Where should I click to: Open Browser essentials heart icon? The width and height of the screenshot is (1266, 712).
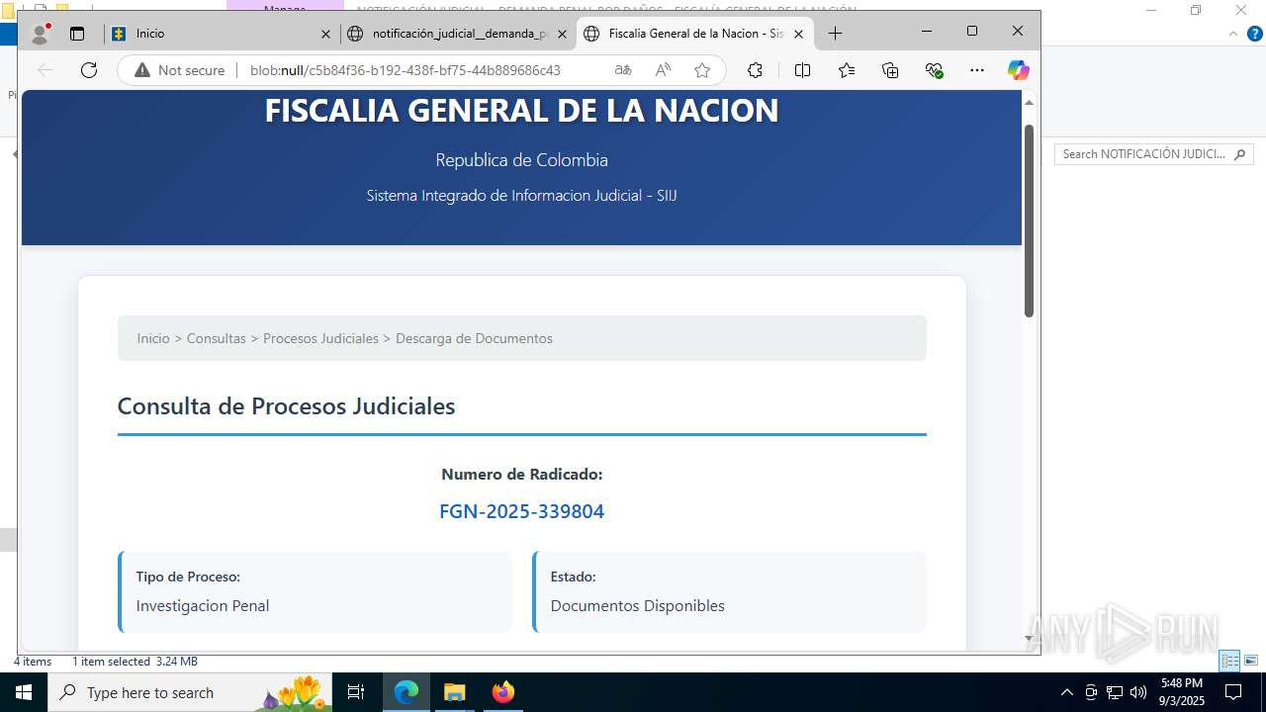pos(934,70)
